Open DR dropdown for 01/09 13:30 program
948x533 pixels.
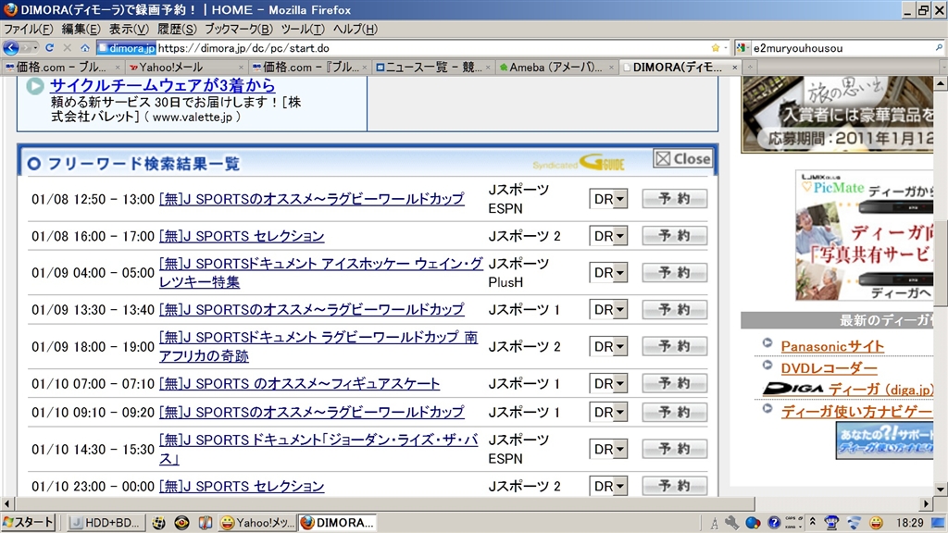click(x=608, y=309)
